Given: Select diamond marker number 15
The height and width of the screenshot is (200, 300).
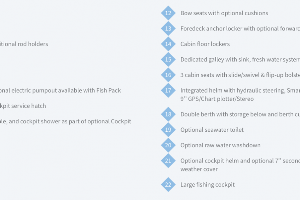Looking at the screenshot, I should (168, 59).
